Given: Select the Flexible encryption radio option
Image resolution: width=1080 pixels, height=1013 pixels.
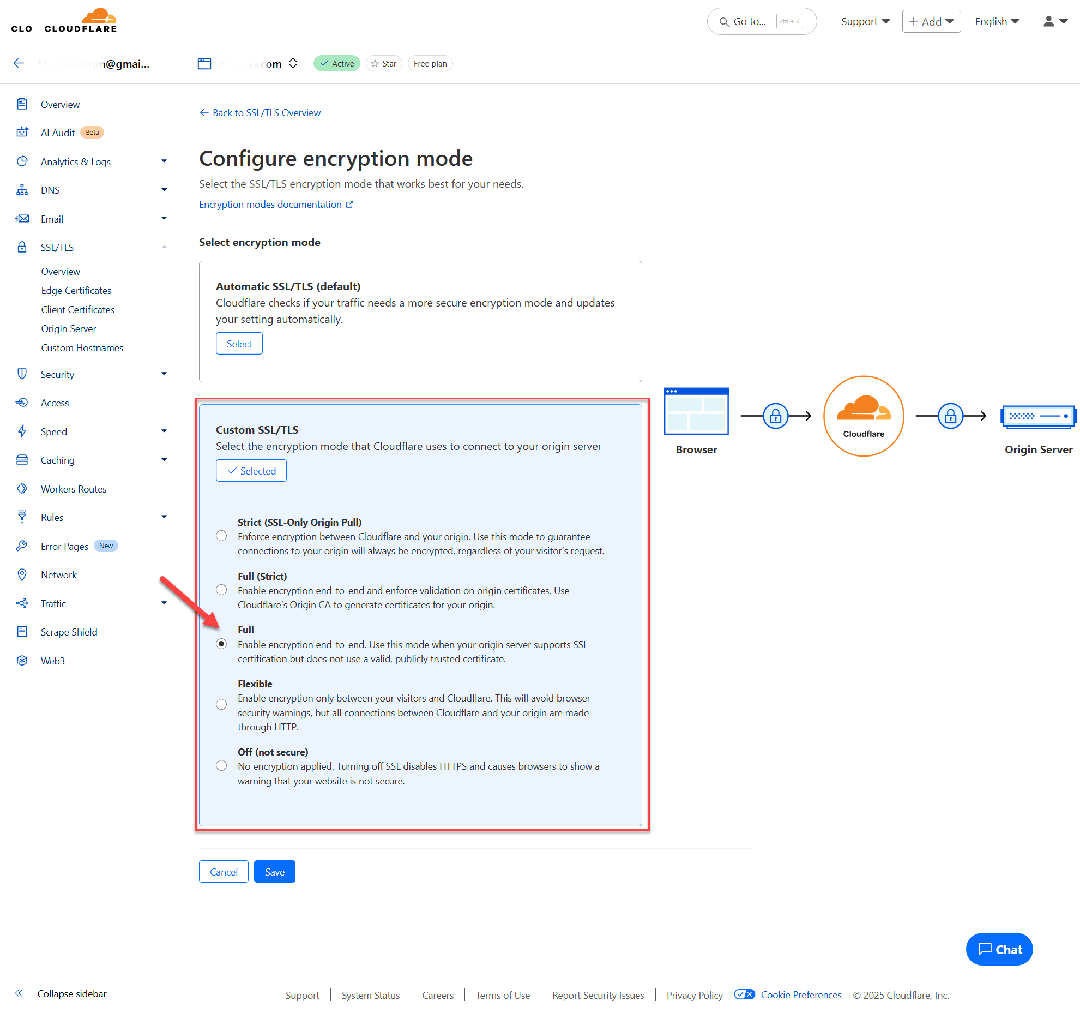Looking at the screenshot, I should coord(221,704).
